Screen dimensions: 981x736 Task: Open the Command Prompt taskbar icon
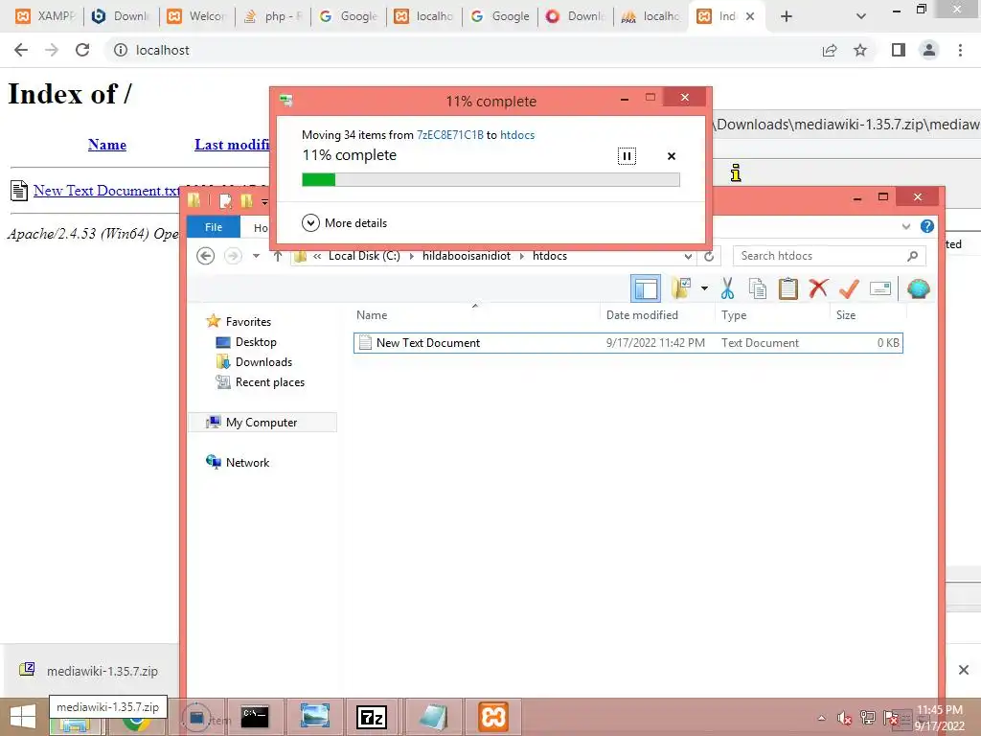pyautogui.click(x=255, y=717)
